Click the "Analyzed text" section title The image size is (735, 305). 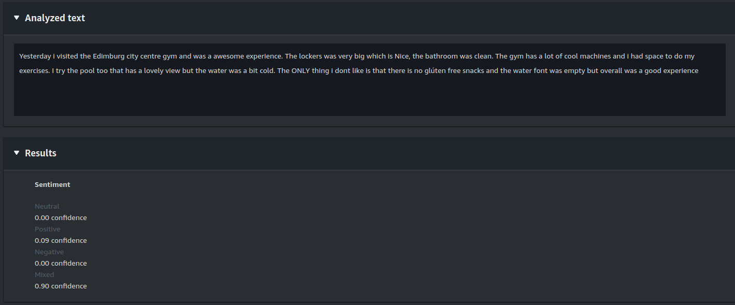(55, 18)
